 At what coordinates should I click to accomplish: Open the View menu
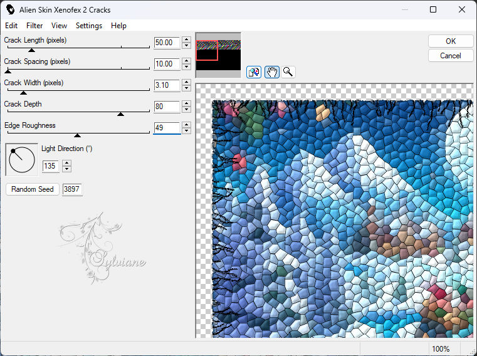coord(59,26)
